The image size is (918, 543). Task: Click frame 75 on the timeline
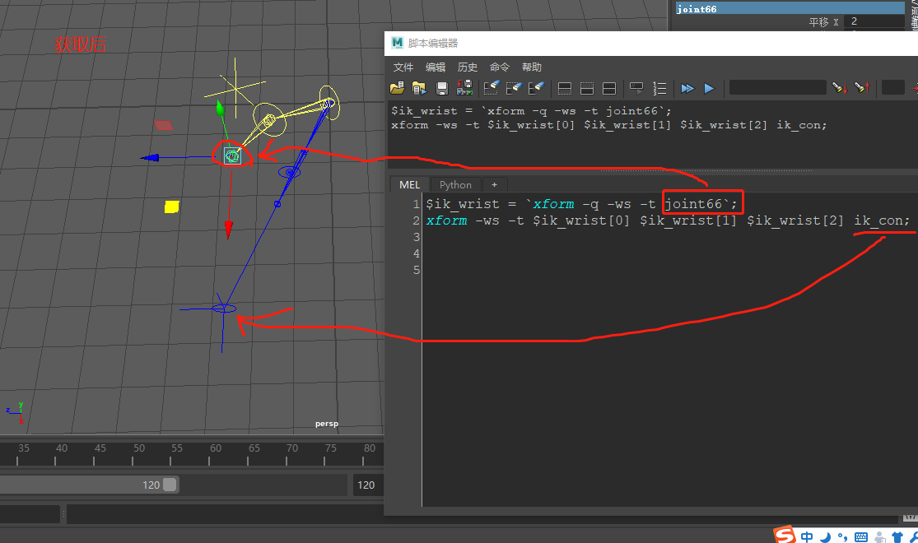coord(331,448)
